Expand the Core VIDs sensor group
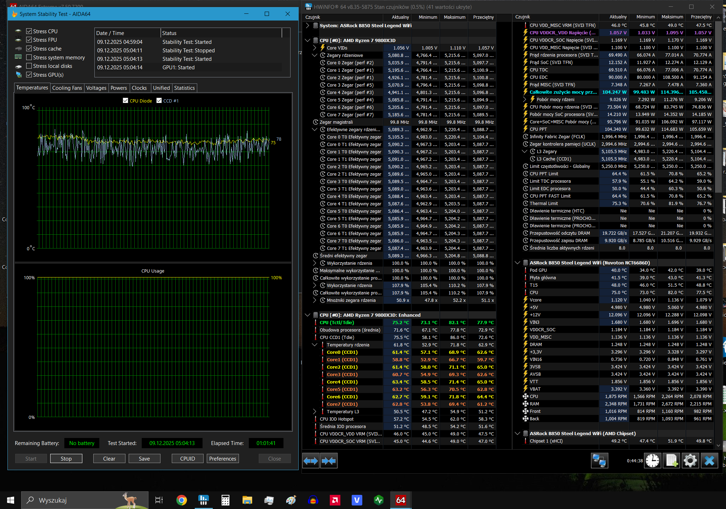The image size is (726, 509). click(x=315, y=48)
